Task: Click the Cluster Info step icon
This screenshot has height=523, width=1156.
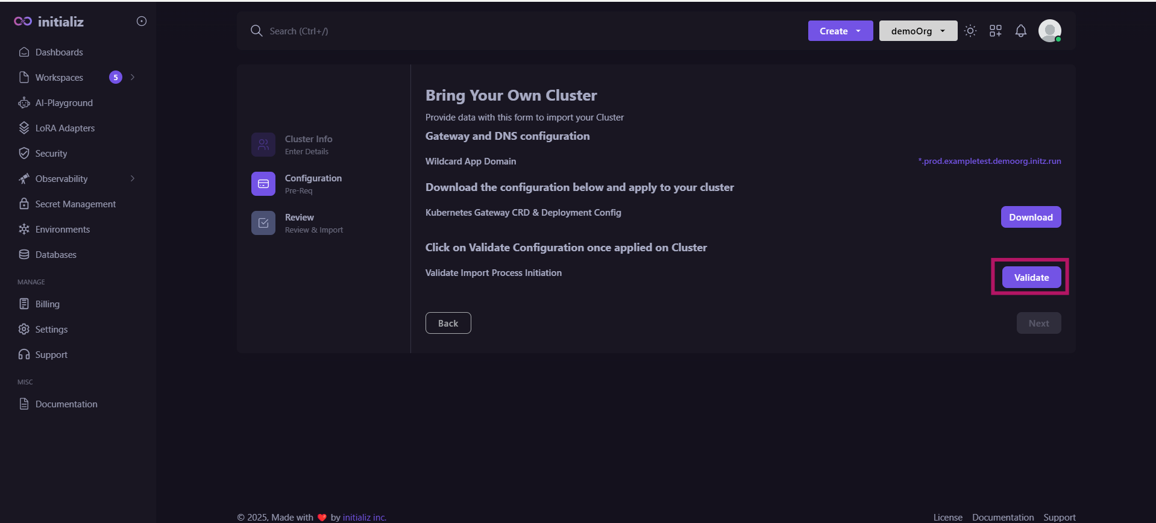Action: click(x=263, y=145)
